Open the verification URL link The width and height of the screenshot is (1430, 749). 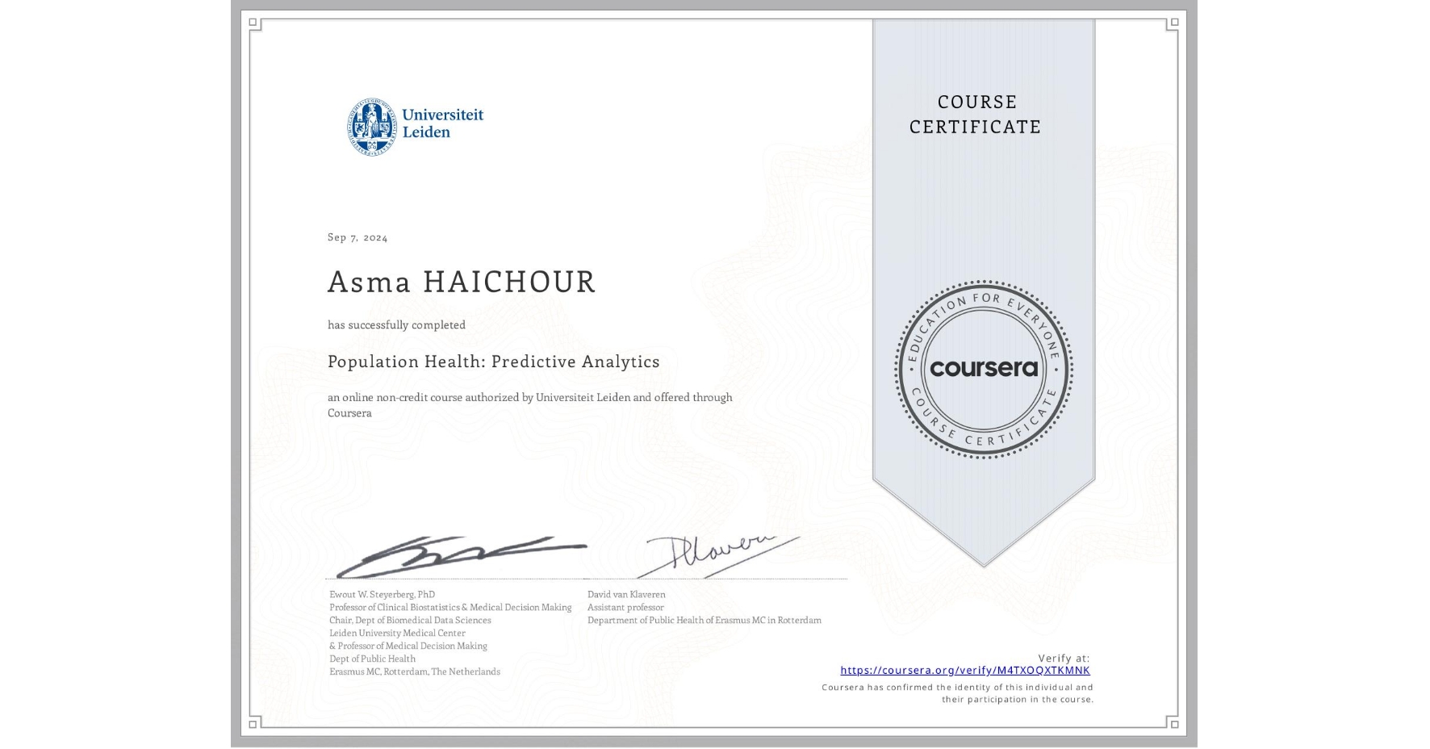(x=965, y=670)
